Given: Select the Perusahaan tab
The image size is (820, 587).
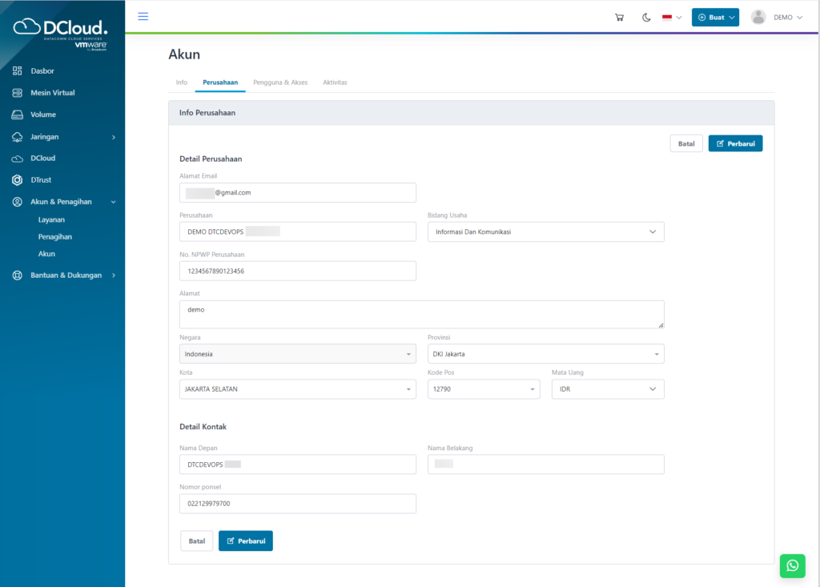Looking at the screenshot, I should coord(220,82).
